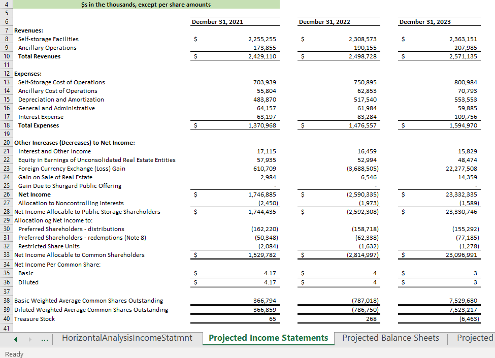The height and width of the screenshot is (358, 495).
Task: Click the Ready indicator in the status bar
Action: (x=14, y=354)
